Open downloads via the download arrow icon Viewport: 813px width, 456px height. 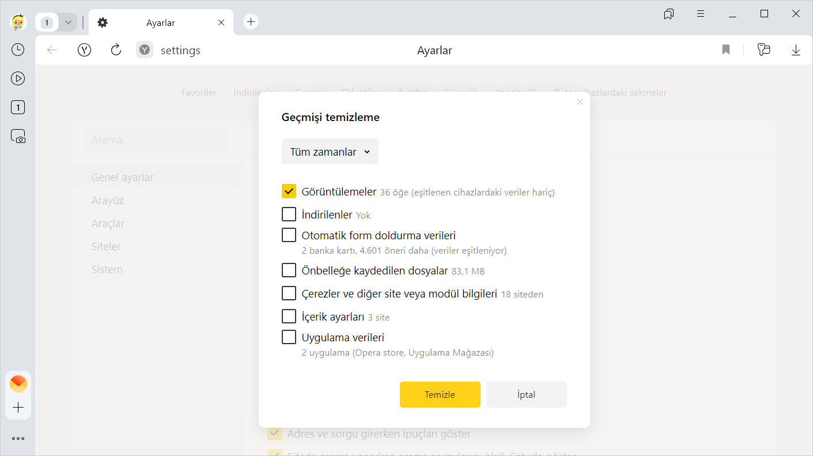pyautogui.click(x=796, y=50)
